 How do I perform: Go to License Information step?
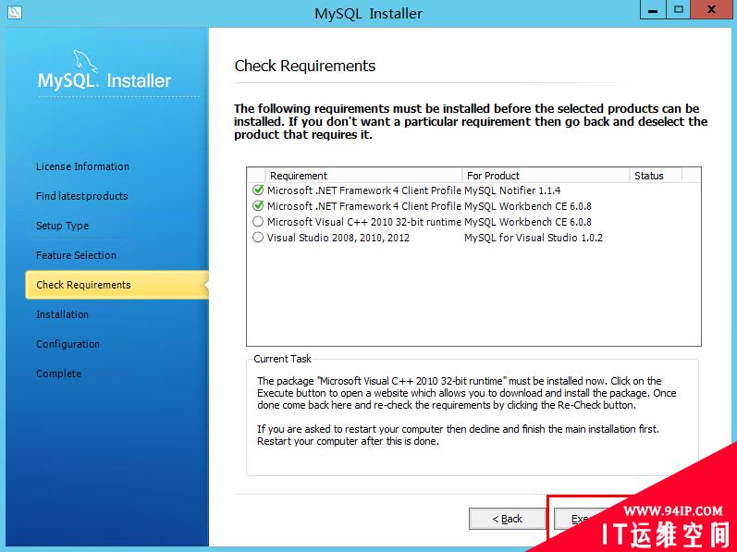click(82, 166)
